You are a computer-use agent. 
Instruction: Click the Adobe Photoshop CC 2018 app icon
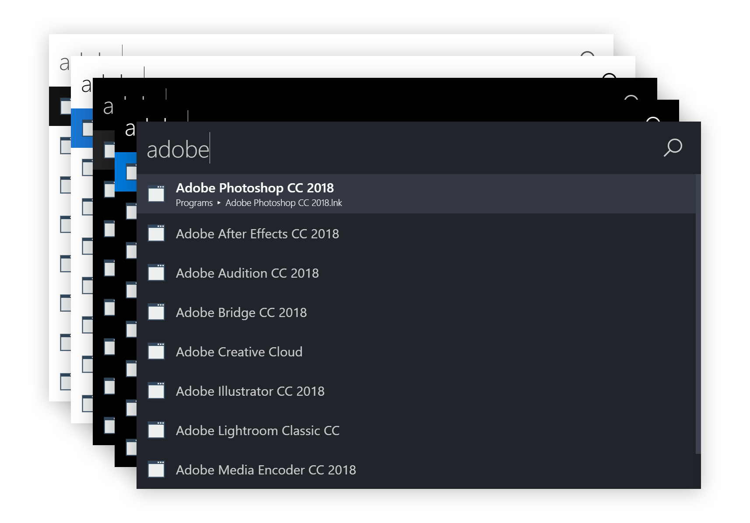coord(156,194)
